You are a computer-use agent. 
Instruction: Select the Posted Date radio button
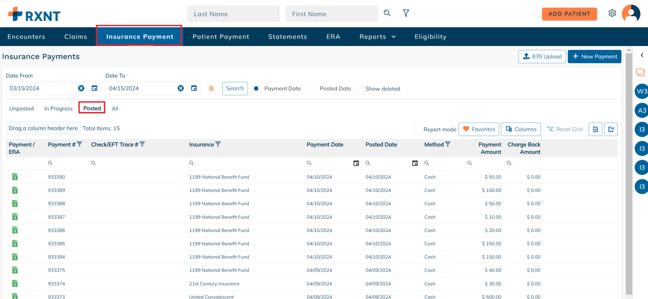click(x=312, y=88)
